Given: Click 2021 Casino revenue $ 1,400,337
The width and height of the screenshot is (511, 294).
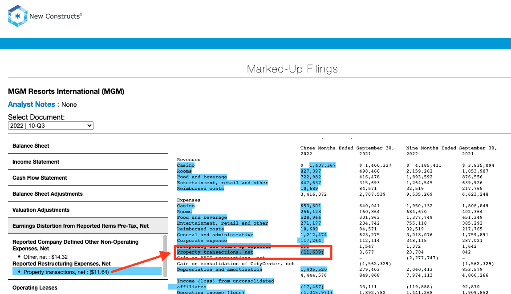Looking at the screenshot, I should 375,165.
